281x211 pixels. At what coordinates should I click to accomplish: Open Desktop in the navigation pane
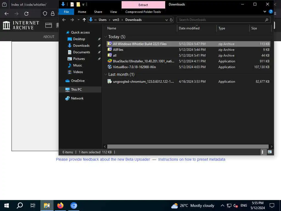pyautogui.click(x=79, y=39)
